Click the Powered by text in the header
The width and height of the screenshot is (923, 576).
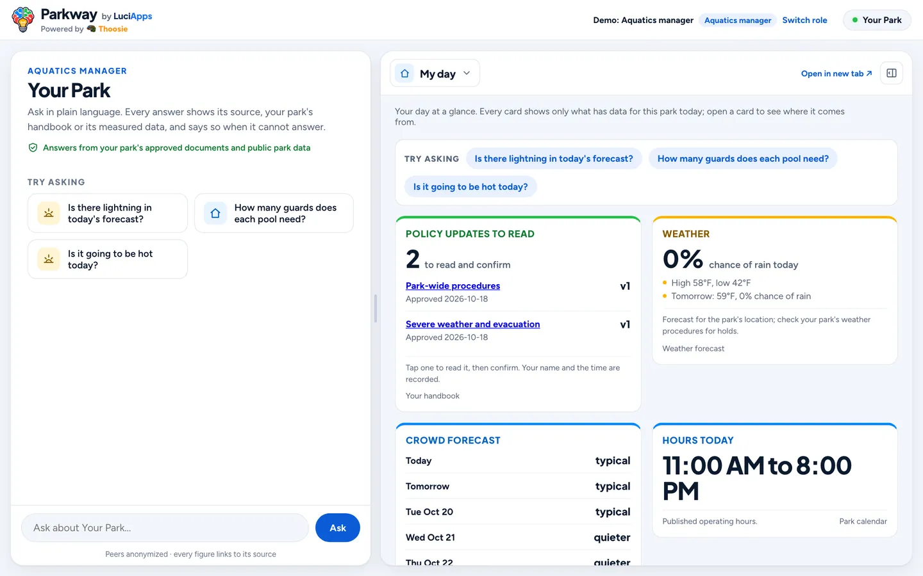point(62,29)
